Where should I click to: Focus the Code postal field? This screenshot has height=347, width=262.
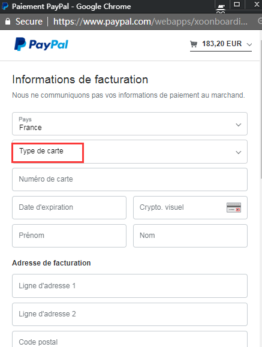[130, 339]
